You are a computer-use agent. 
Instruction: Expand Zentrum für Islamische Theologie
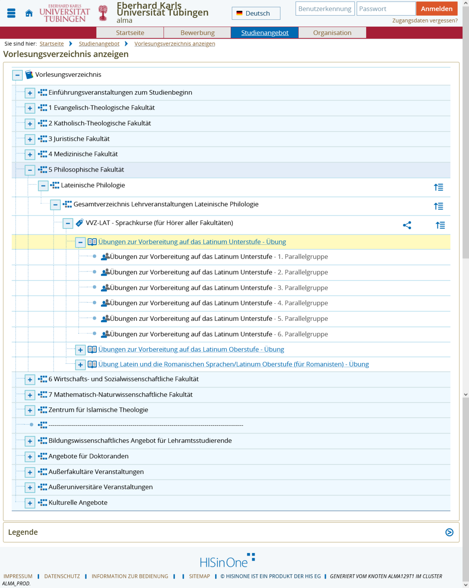[30, 410]
